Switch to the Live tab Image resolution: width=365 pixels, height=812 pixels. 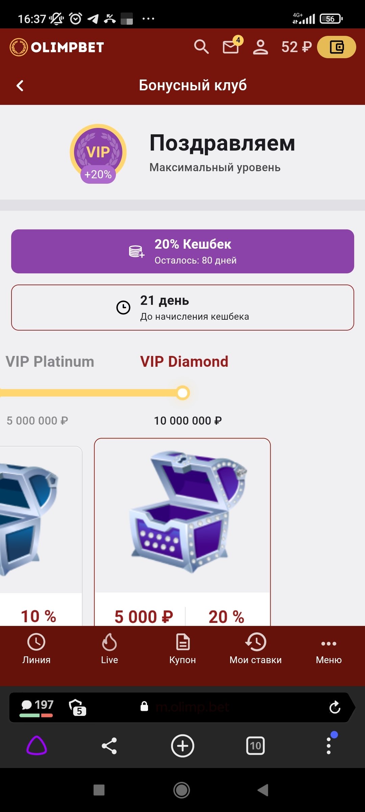(109, 648)
